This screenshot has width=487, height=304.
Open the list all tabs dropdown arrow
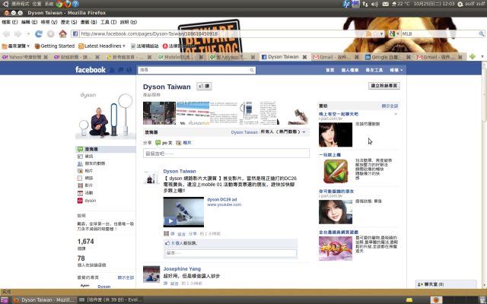482,57
